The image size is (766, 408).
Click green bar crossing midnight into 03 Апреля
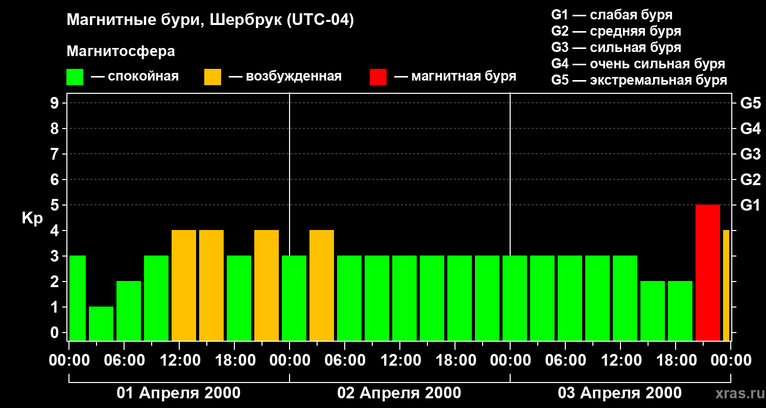pyautogui.click(x=515, y=298)
